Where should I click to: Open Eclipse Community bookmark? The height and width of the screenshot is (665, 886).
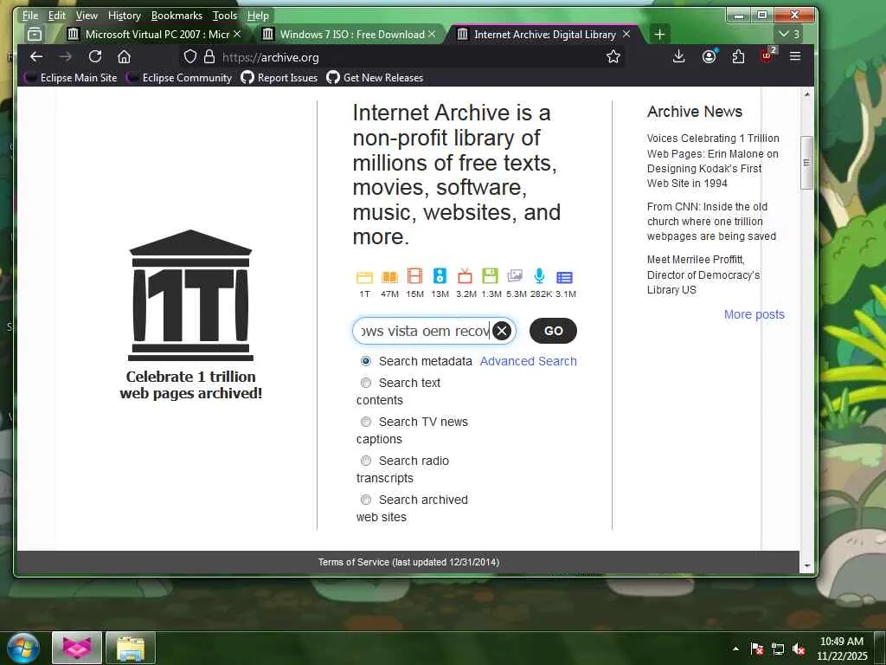[x=179, y=77]
